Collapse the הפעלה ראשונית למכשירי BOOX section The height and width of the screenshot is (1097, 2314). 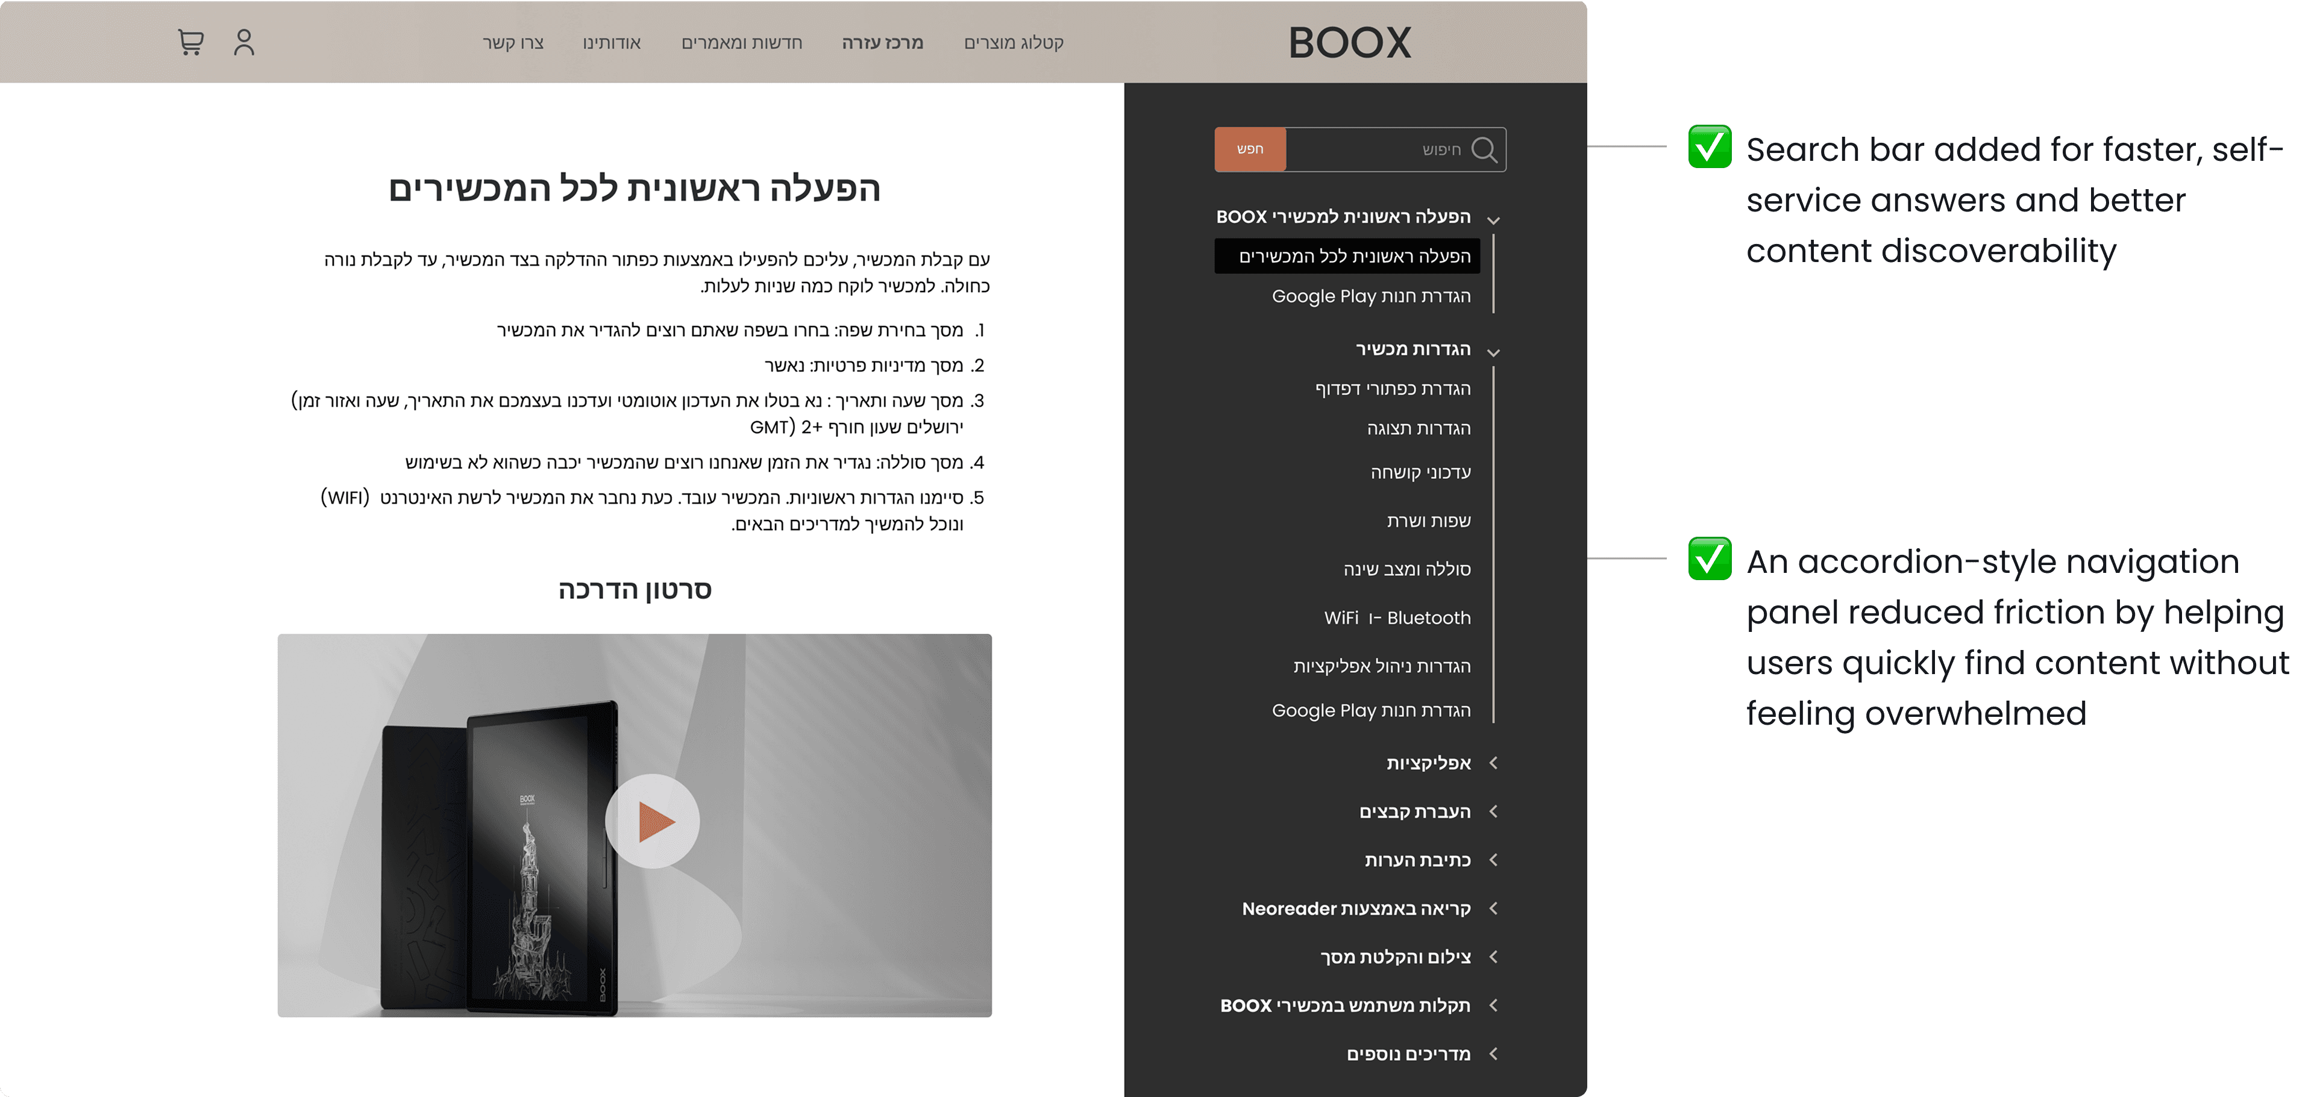point(1358,217)
